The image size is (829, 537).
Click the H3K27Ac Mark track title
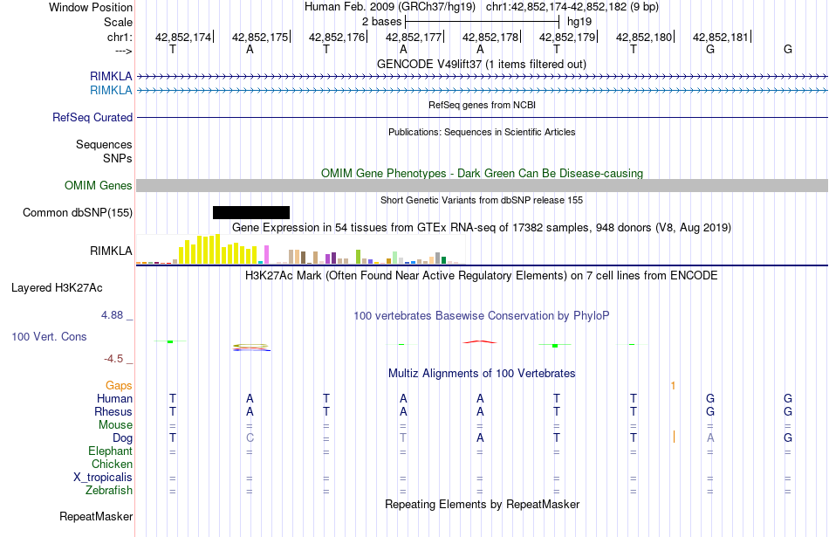pos(482,276)
